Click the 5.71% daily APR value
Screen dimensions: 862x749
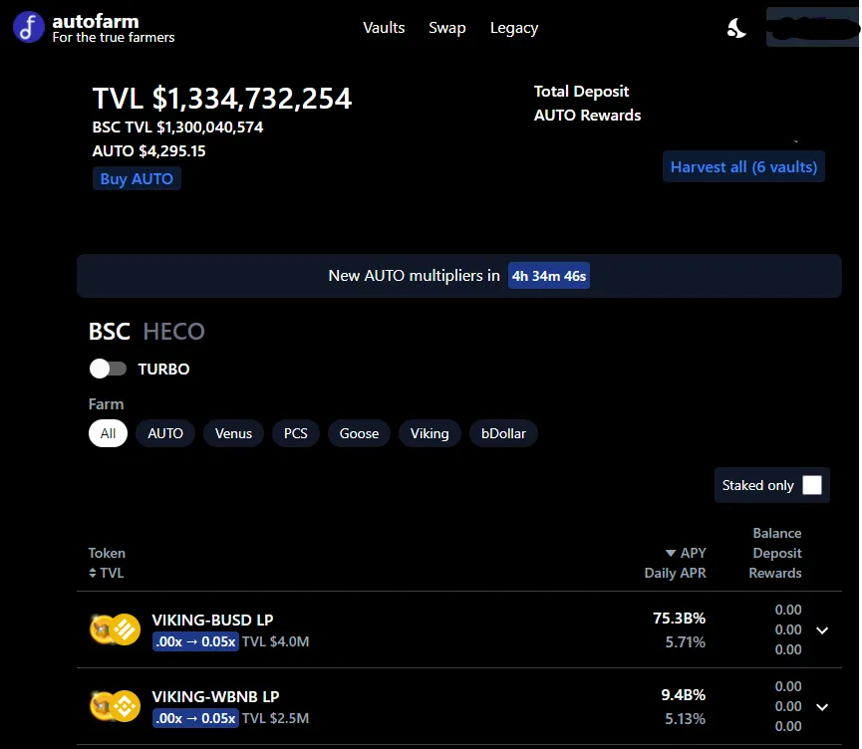(685, 641)
